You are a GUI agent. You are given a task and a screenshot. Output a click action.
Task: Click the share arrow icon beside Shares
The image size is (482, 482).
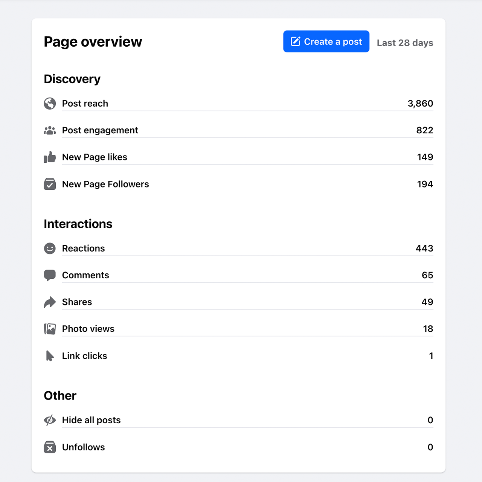pos(50,302)
